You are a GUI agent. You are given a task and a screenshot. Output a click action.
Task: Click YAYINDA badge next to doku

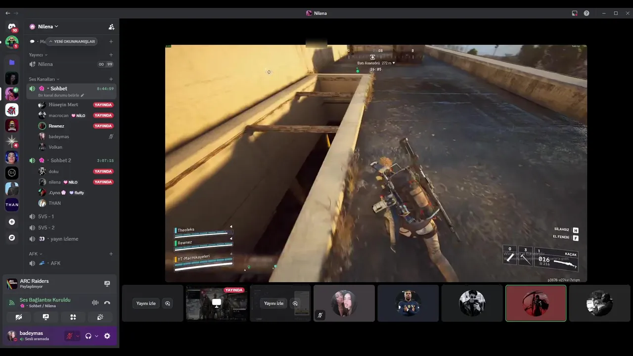[x=103, y=172]
